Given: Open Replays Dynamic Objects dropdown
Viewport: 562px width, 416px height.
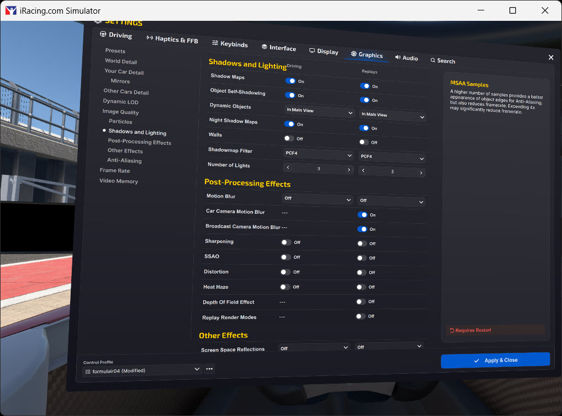Looking at the screenshot, I should pyautogui.click(x=392, y=116).
